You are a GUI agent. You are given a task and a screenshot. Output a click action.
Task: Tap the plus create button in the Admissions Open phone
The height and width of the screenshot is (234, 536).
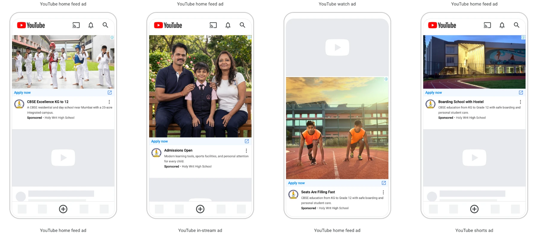pos(200,209)
